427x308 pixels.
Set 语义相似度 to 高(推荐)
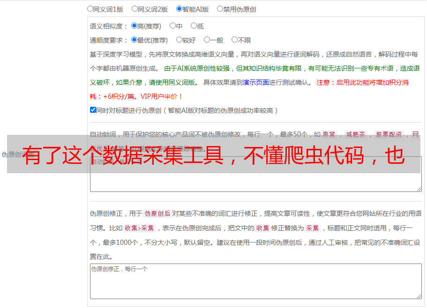coord(134,26)
